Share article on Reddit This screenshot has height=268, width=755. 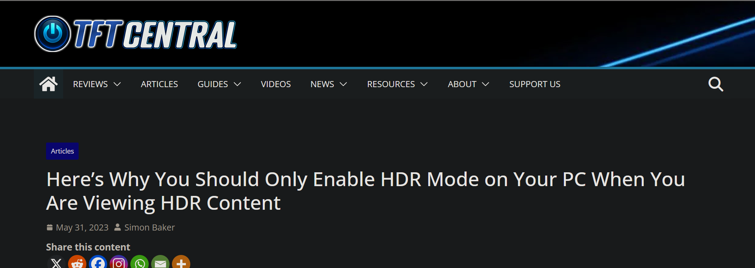[77, 263]
